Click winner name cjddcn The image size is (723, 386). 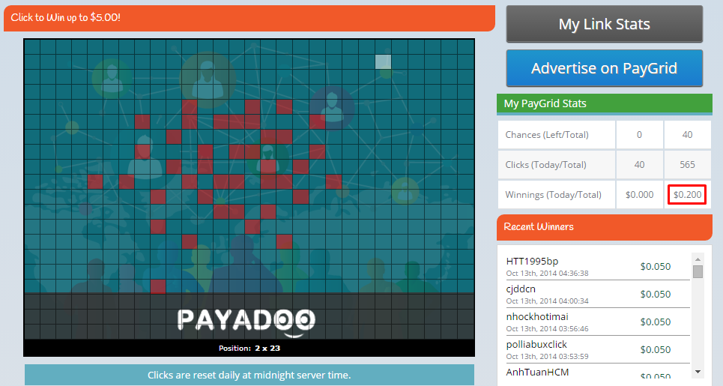tap(521, 289)
